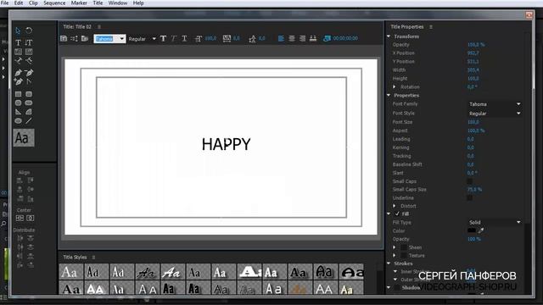Click the Tab Stops icon
The height and width of the screenshot is (305, 543).
(x=313, y=38)
